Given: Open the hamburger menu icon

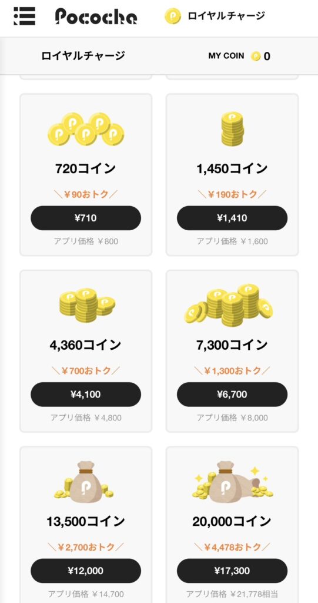Looking at the screenshot, I should pos(24,16).
